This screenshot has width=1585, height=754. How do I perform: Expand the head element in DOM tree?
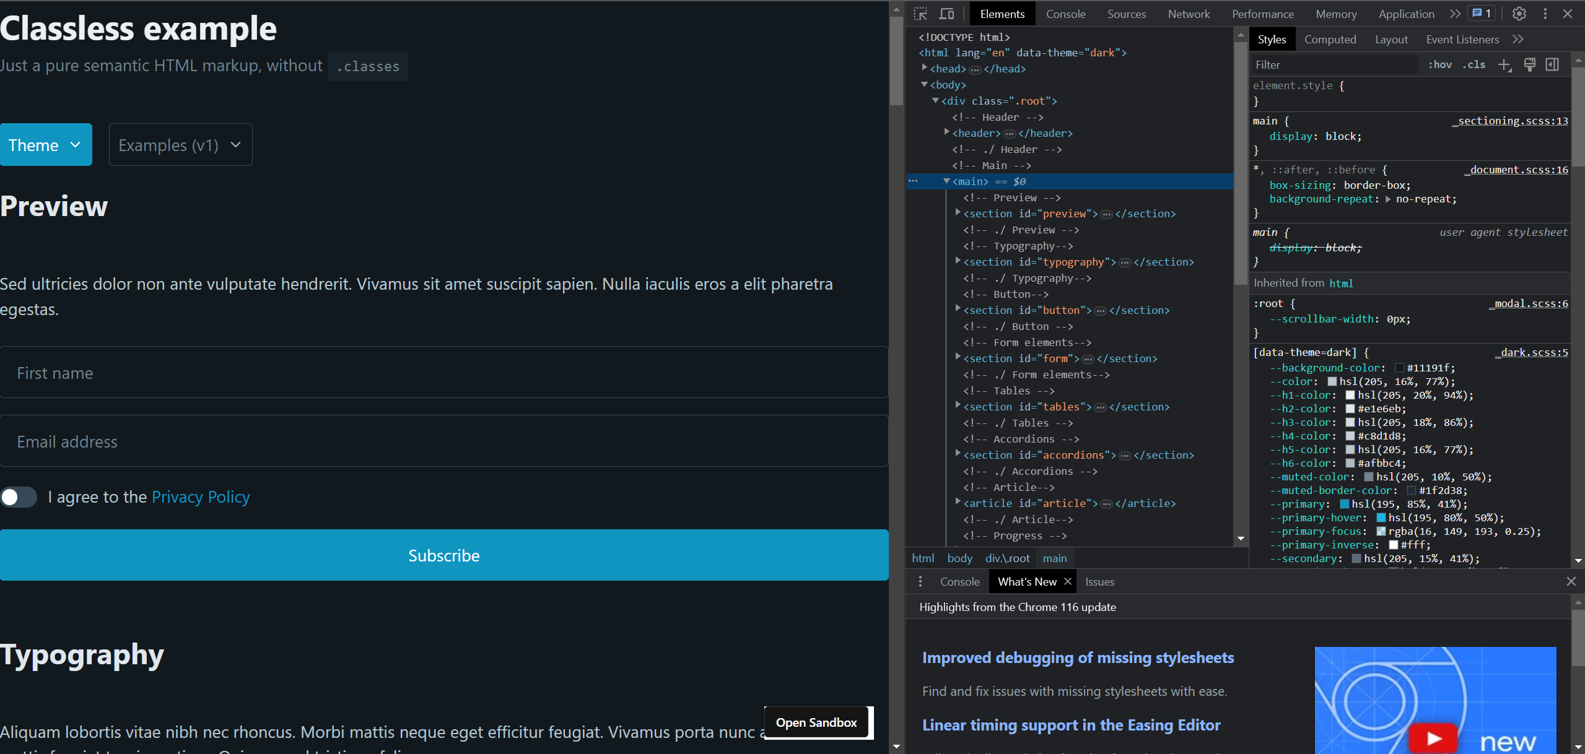924,68
